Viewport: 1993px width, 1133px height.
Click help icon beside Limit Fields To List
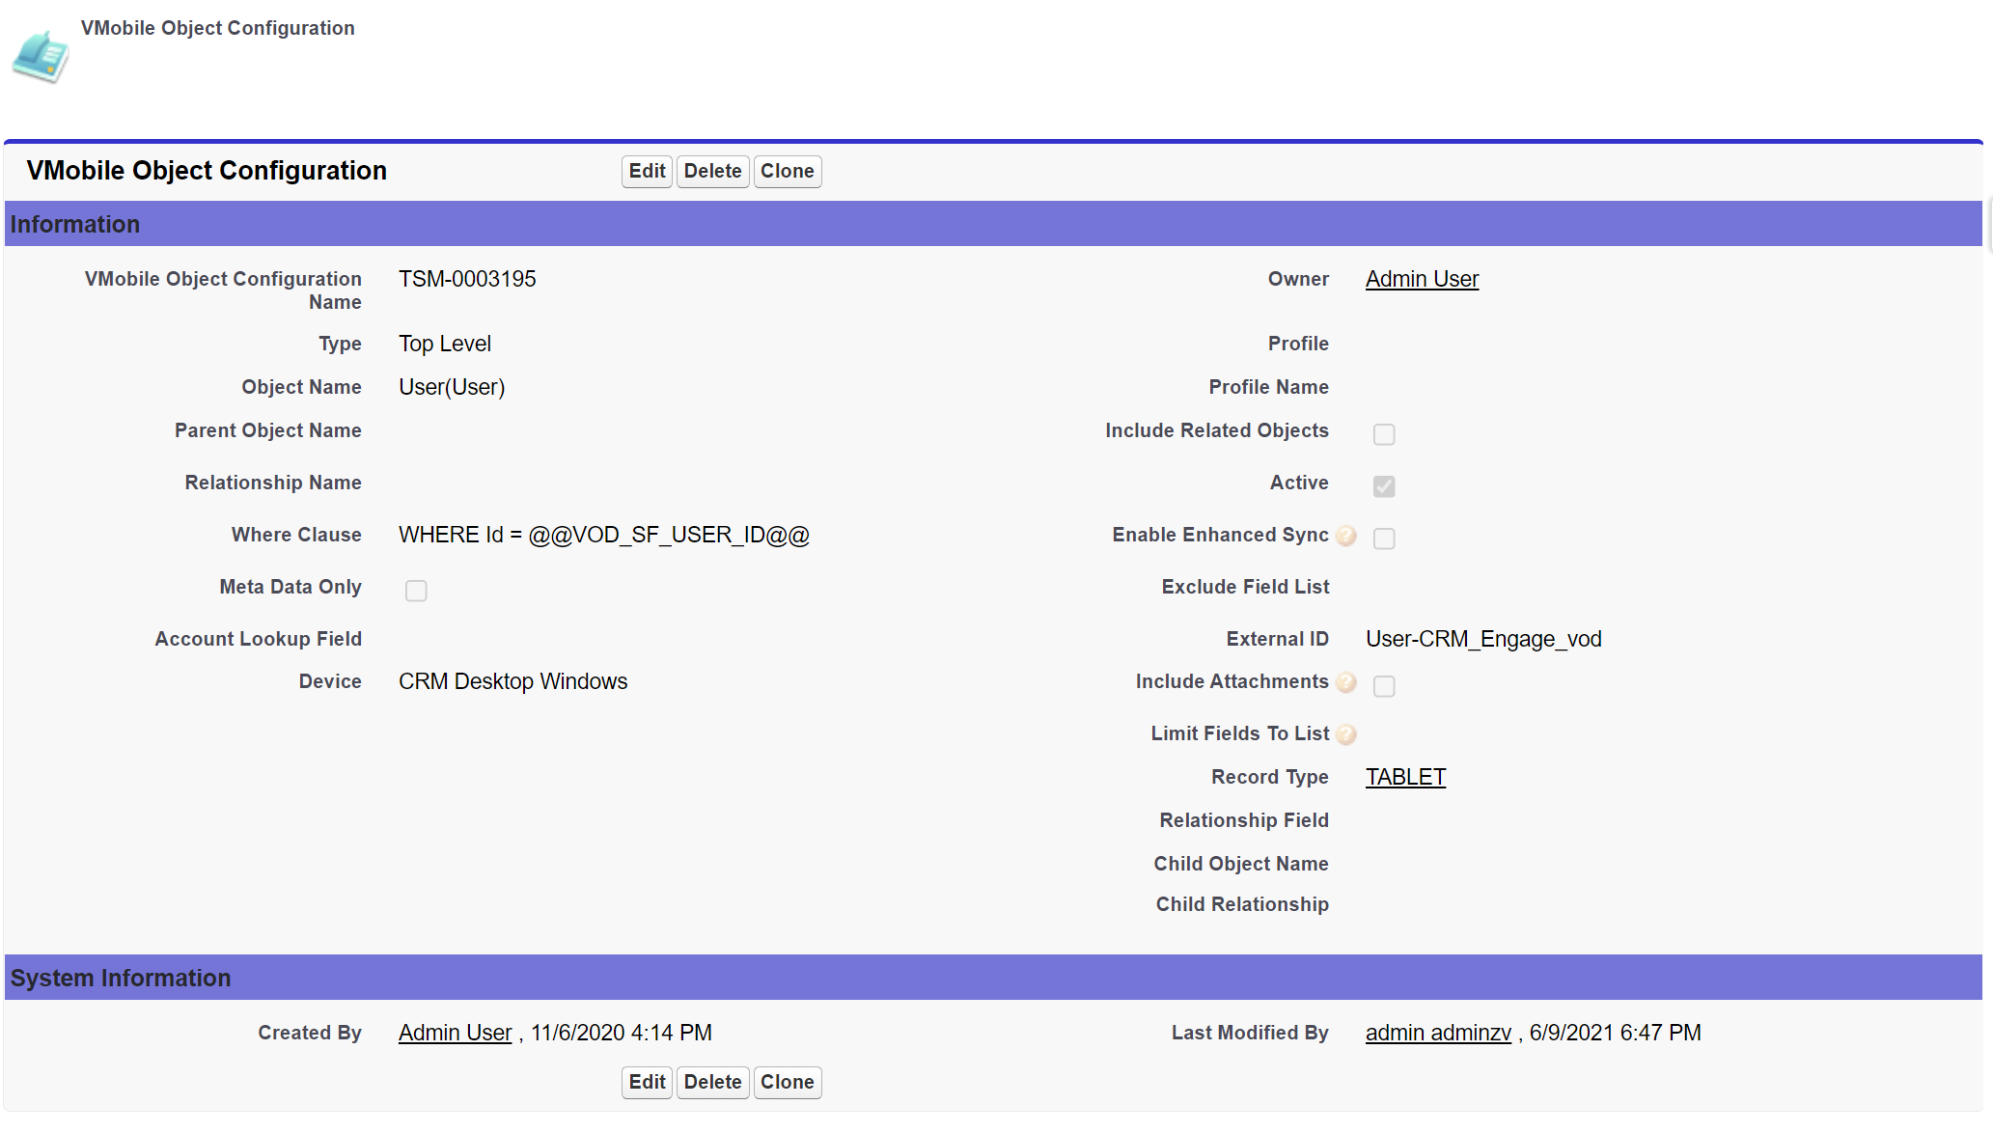click(x=1346, y=735)
